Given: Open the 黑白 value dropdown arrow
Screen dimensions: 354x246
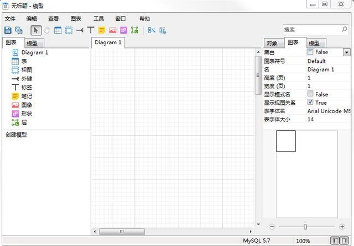Looking at the screenshot, I should coord(347,52).
